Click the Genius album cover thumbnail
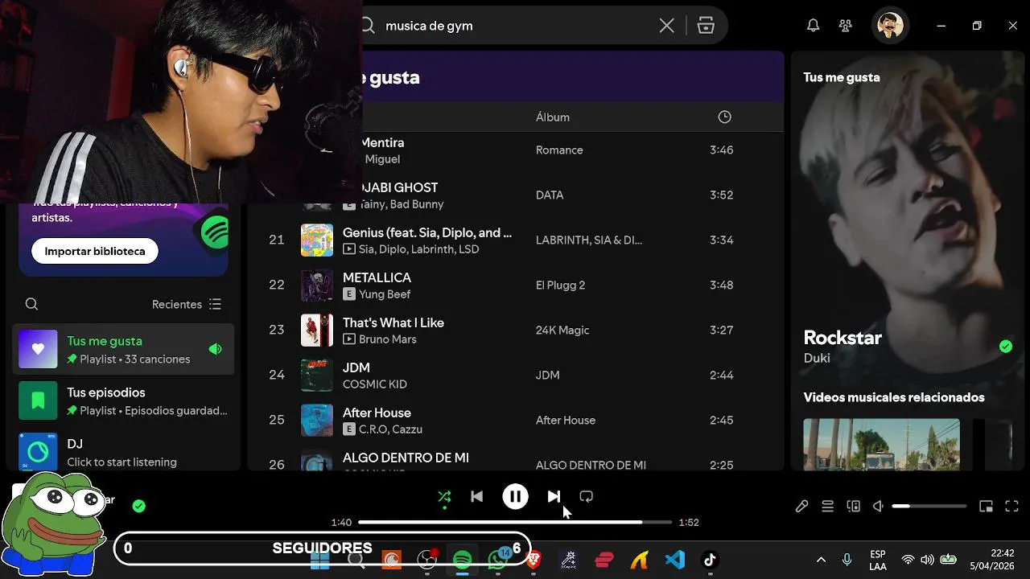This screenshot has height=579, width=1030. coord(317,240)
